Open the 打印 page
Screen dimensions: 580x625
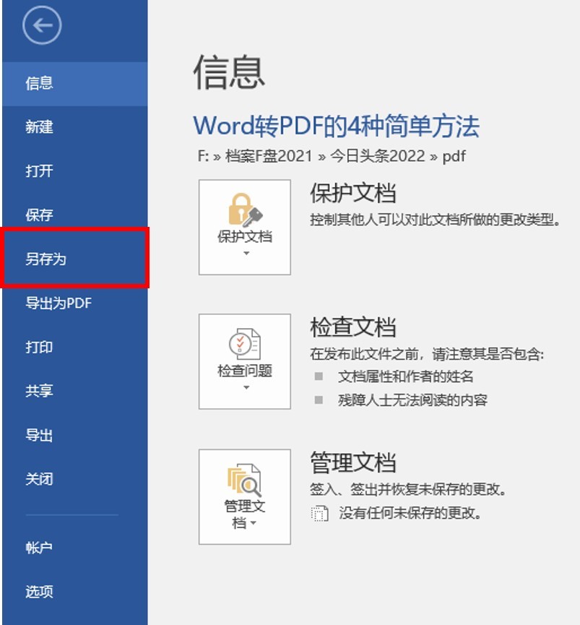pos(39,347)
